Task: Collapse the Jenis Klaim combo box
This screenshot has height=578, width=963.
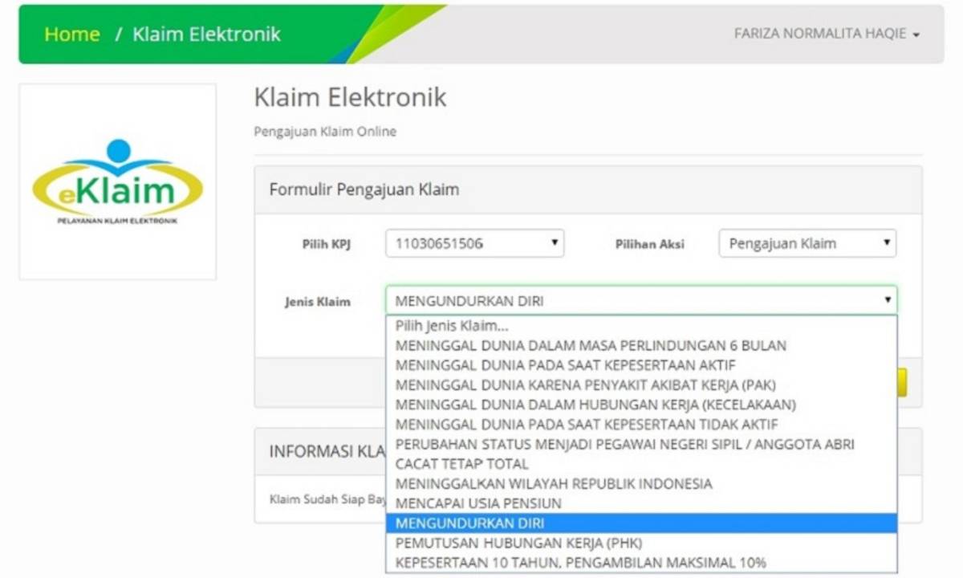Action: [640, 301]
